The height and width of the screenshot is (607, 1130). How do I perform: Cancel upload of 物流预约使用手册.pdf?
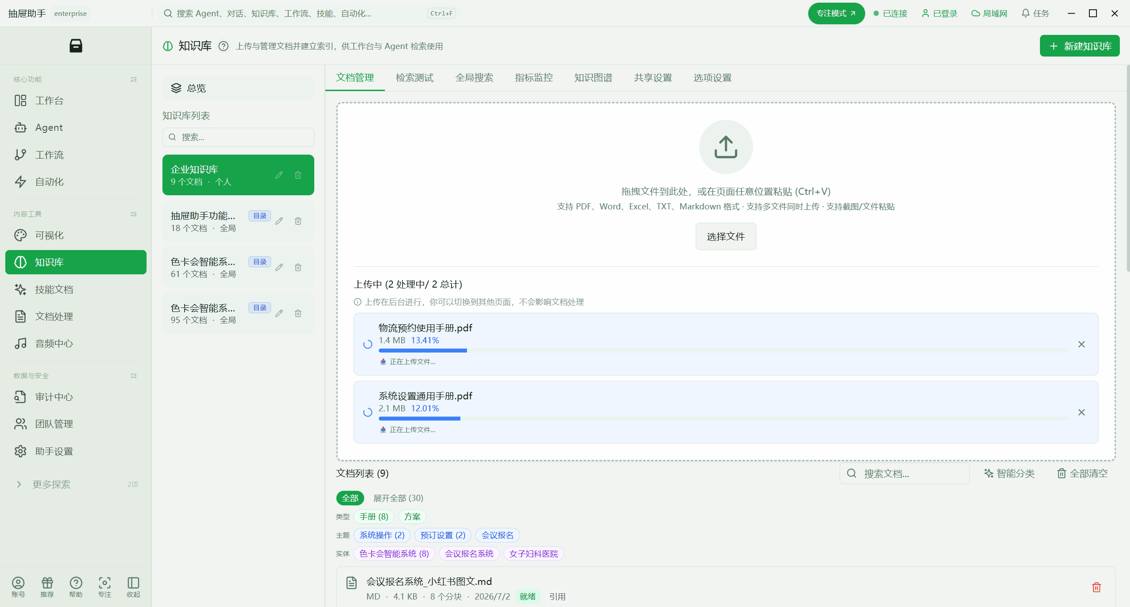pos(1081,344)
